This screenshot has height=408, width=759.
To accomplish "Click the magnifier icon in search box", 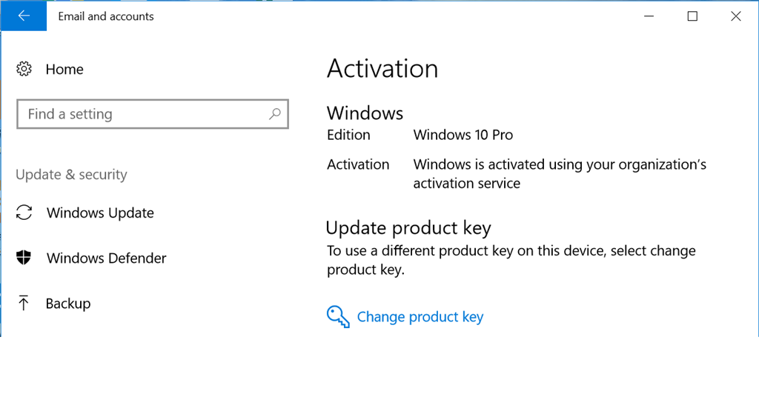I will pyautogui.click(x=274, y=114).
